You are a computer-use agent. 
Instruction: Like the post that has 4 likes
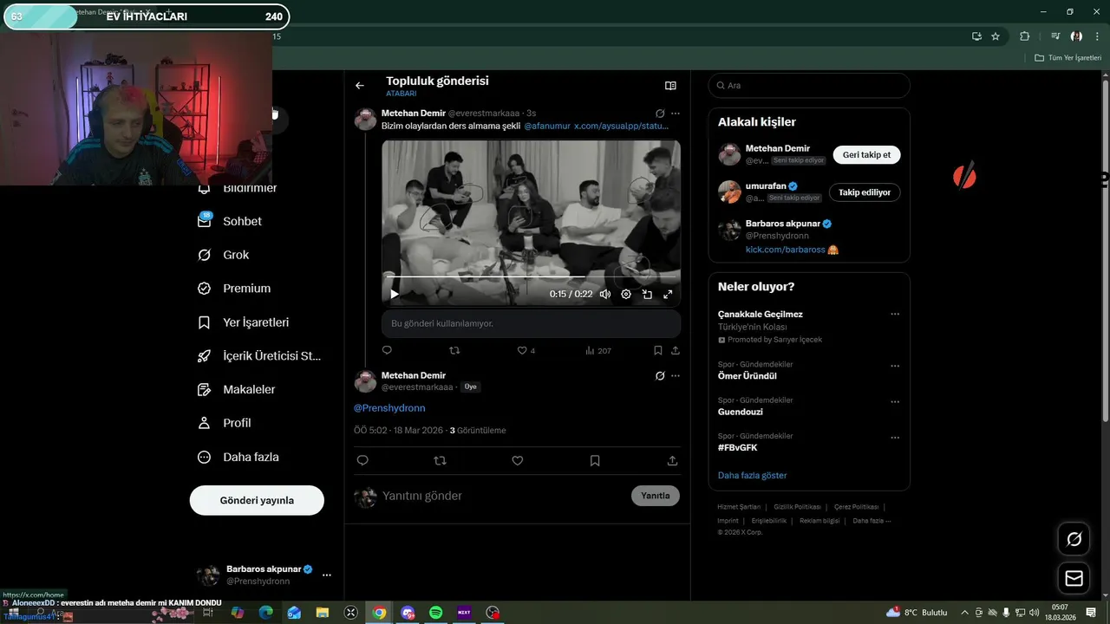click(x=522, y=350)
